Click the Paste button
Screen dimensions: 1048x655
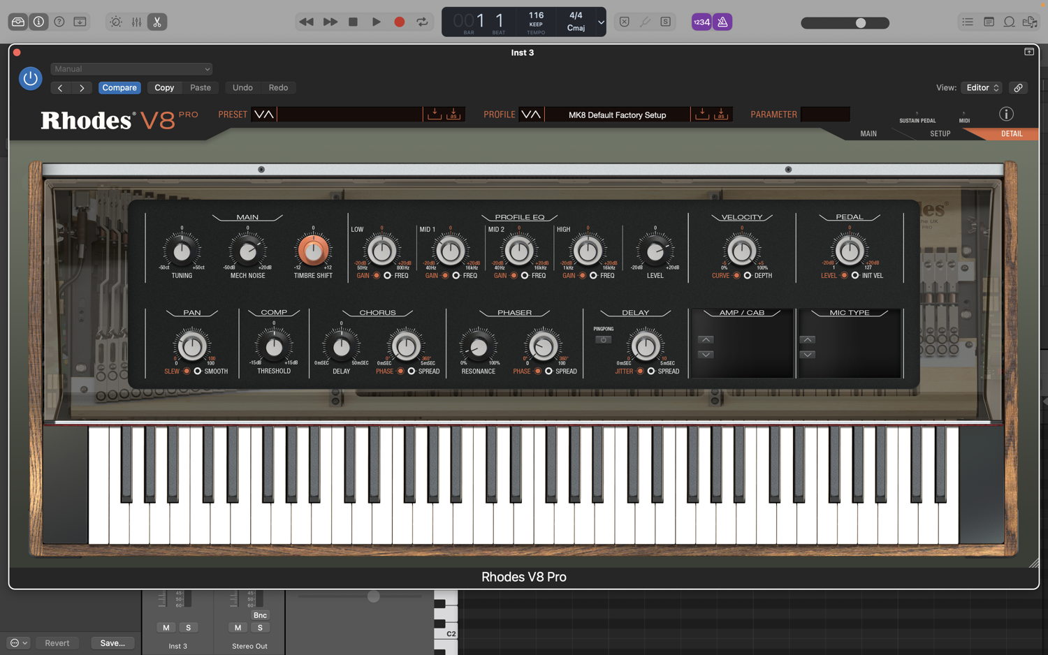[x=201, y=88]
